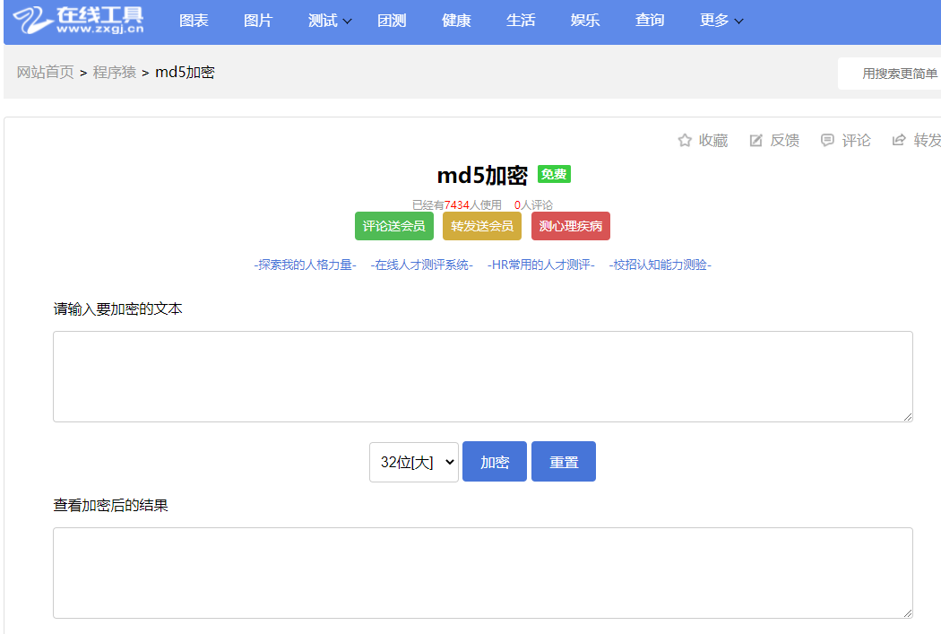Click the 在线工具 site logo
This screenshot has width=941, height=634.
pos(79,20)
